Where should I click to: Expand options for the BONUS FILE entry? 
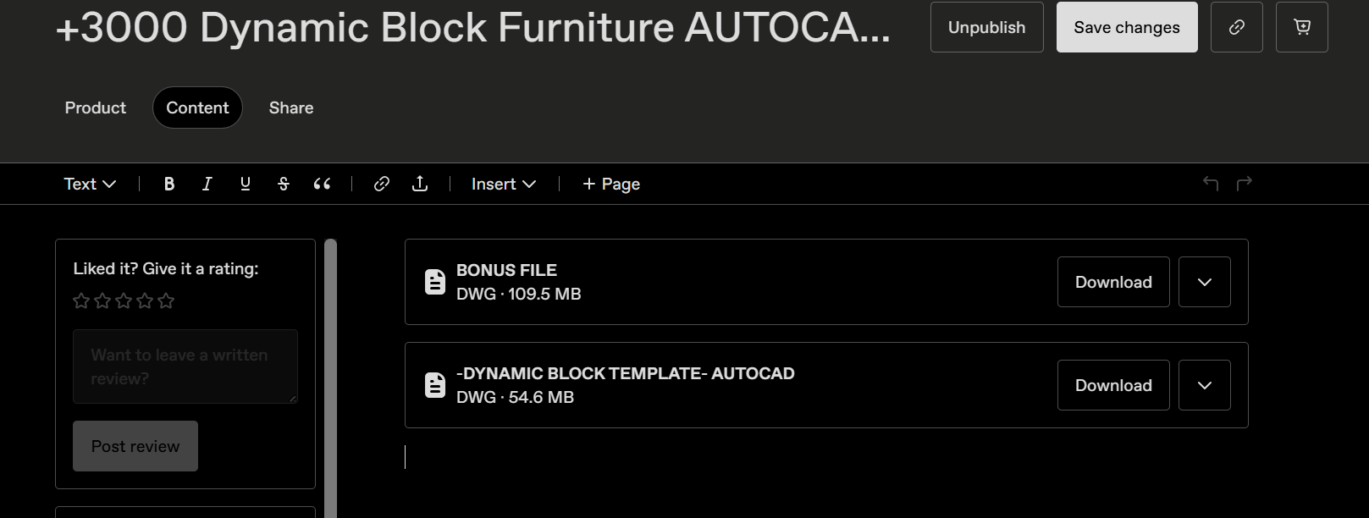click(x=1204, y=282)
